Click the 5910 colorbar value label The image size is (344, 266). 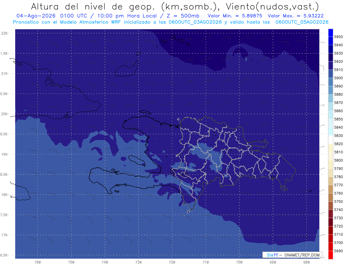(x=338, y=70)
